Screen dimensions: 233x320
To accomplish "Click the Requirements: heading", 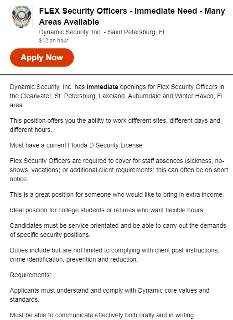I will click(x=31, y=275).
